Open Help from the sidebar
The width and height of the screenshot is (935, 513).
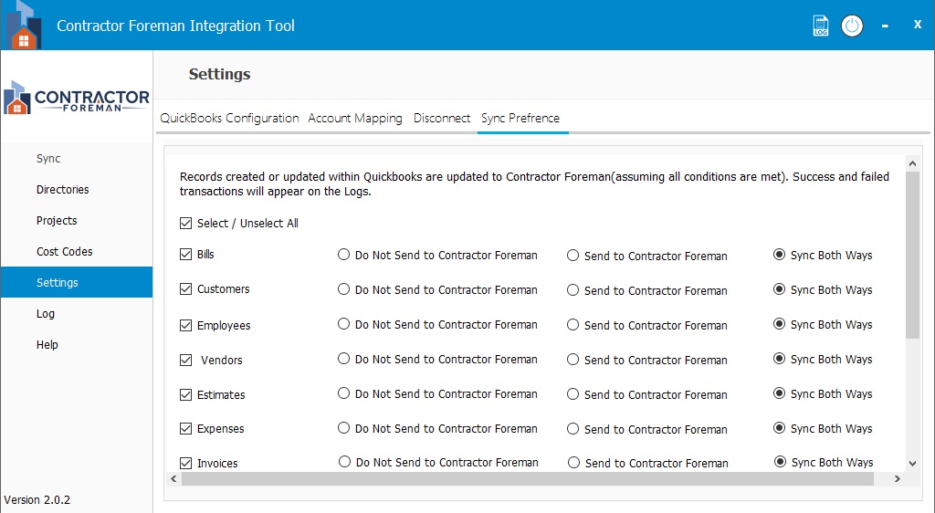[77, 344]
